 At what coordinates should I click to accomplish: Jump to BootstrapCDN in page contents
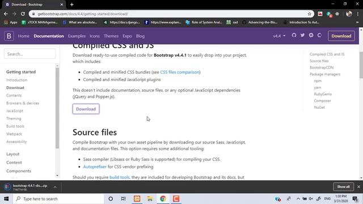click(322, 67)
